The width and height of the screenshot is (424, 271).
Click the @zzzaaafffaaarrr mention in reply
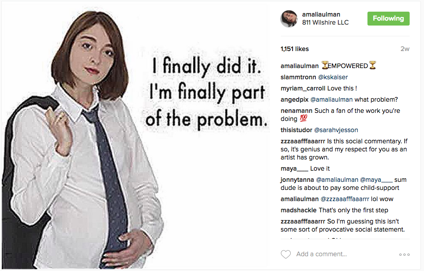(345, 199)
